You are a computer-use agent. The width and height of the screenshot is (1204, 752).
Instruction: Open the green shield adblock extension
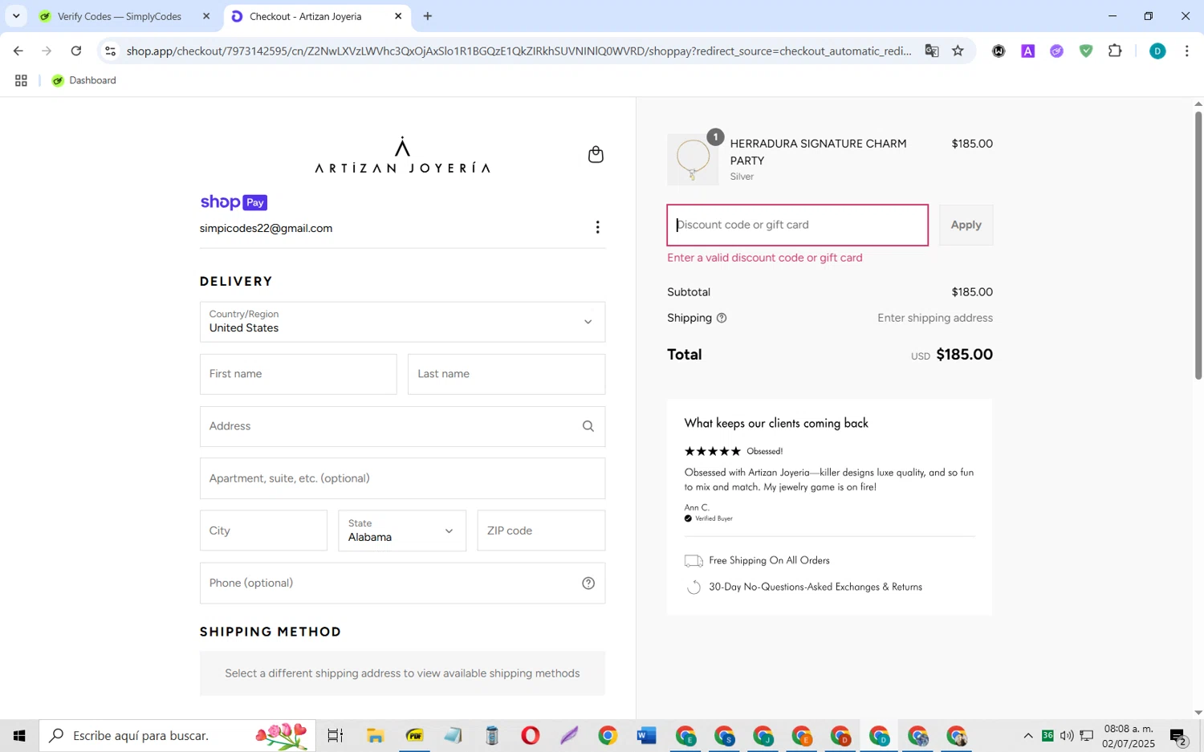(1086, 51)
